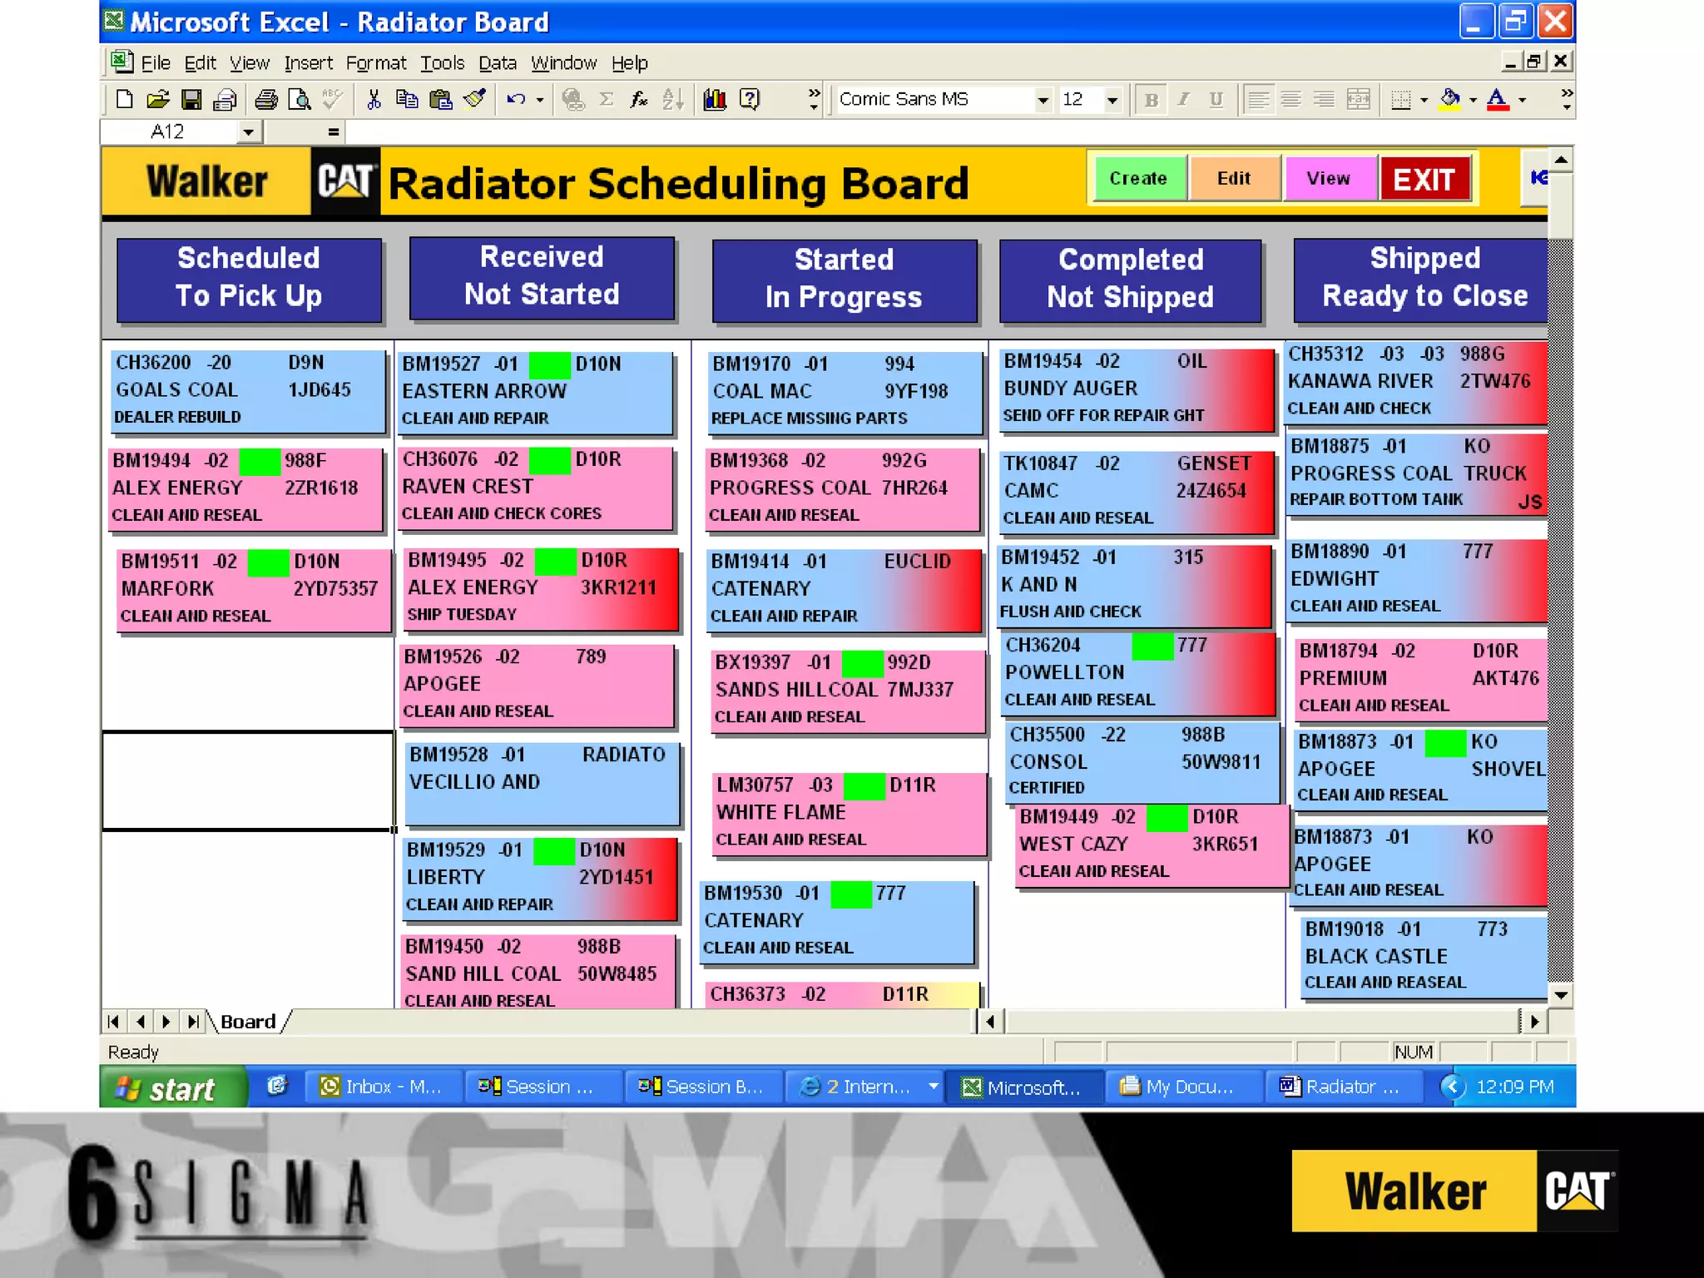The image size is (1704, 1278).
Task: Open the Comic Sans MS font dropdown
Action: pyautogui.click(x=1043, y=100)
